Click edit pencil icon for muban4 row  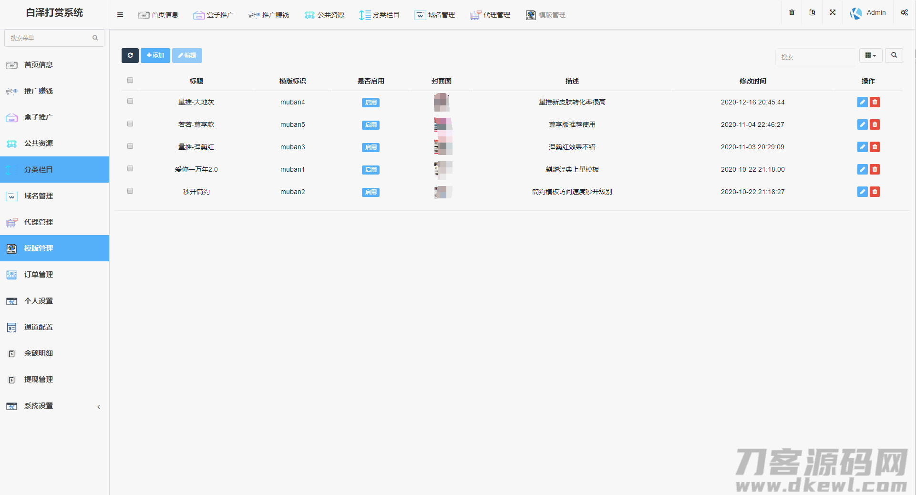pos(862,102)
